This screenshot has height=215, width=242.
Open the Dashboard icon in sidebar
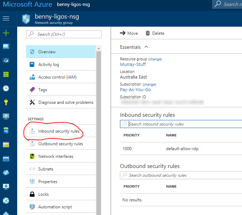(x=6, y=46)
